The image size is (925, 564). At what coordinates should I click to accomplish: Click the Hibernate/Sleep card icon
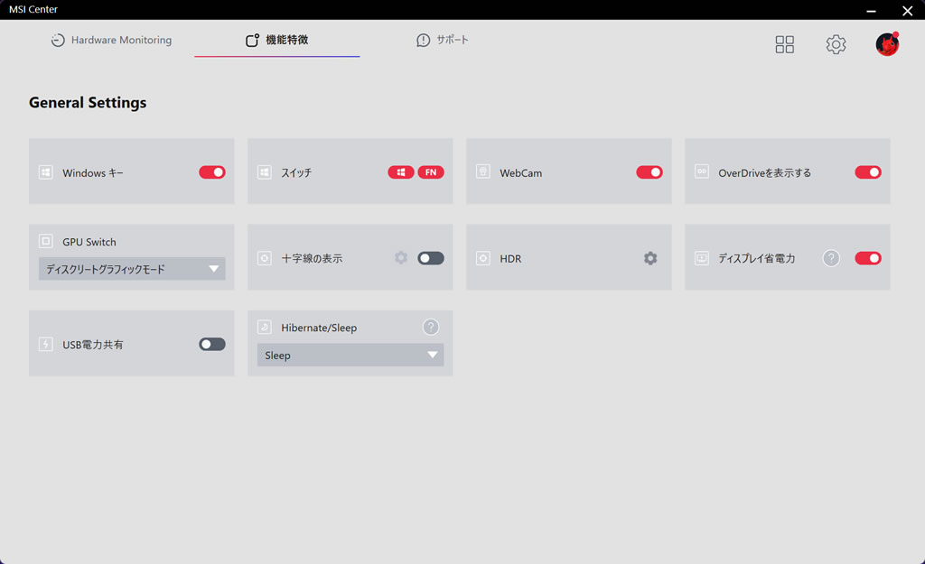(x=265, y=327)
